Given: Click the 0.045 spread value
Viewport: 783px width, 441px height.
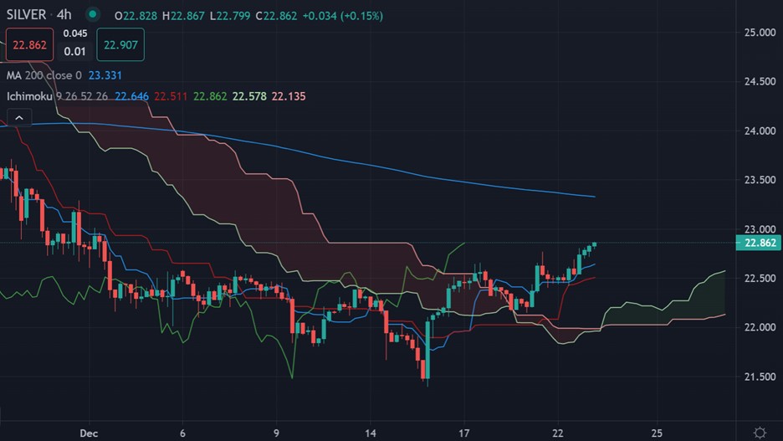Looking at the screenshot, I should [x=75, y=33].
